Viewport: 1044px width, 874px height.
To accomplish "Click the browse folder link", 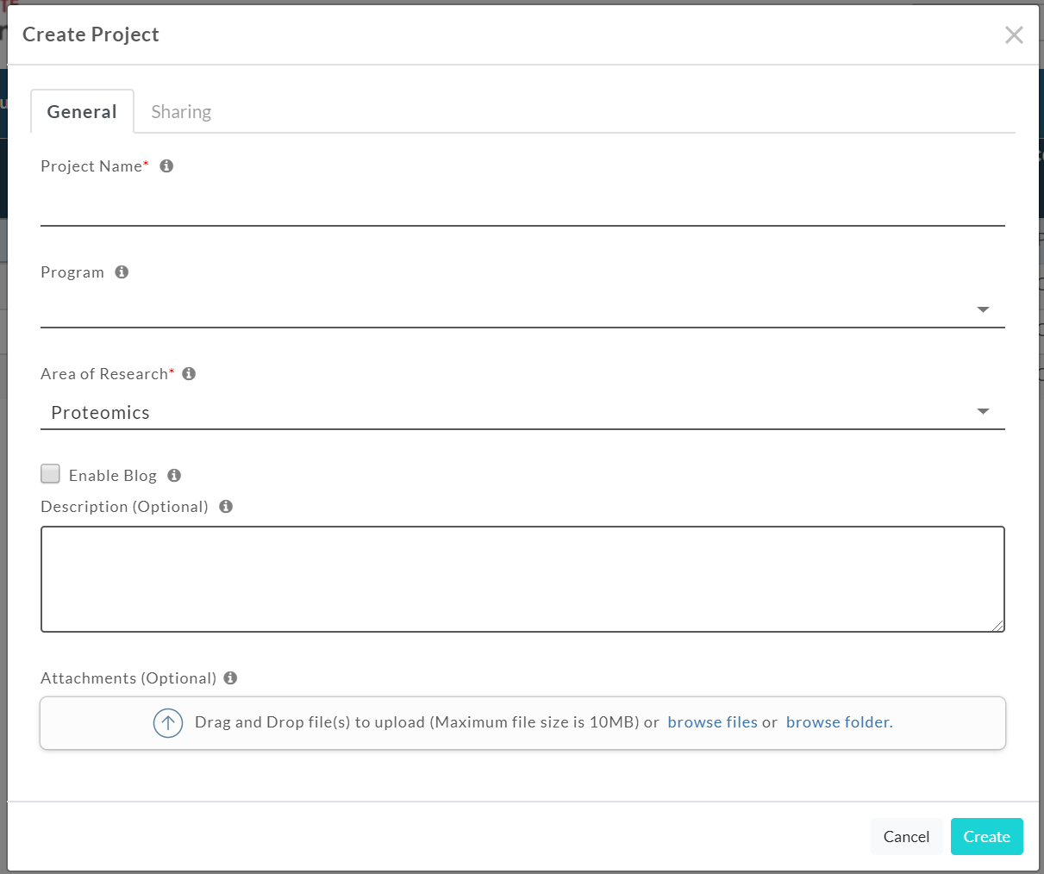I will (x=839, y=722).
